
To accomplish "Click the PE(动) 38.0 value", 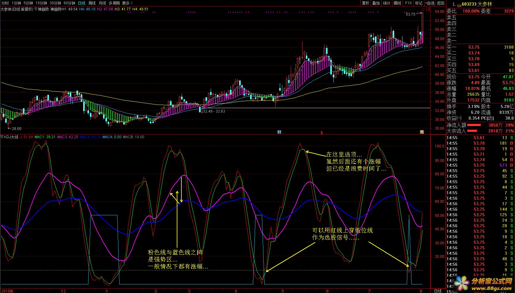I will [x=509, y=118].
